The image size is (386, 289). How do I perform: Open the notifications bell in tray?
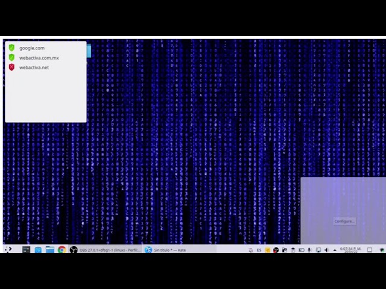(251, 250)
